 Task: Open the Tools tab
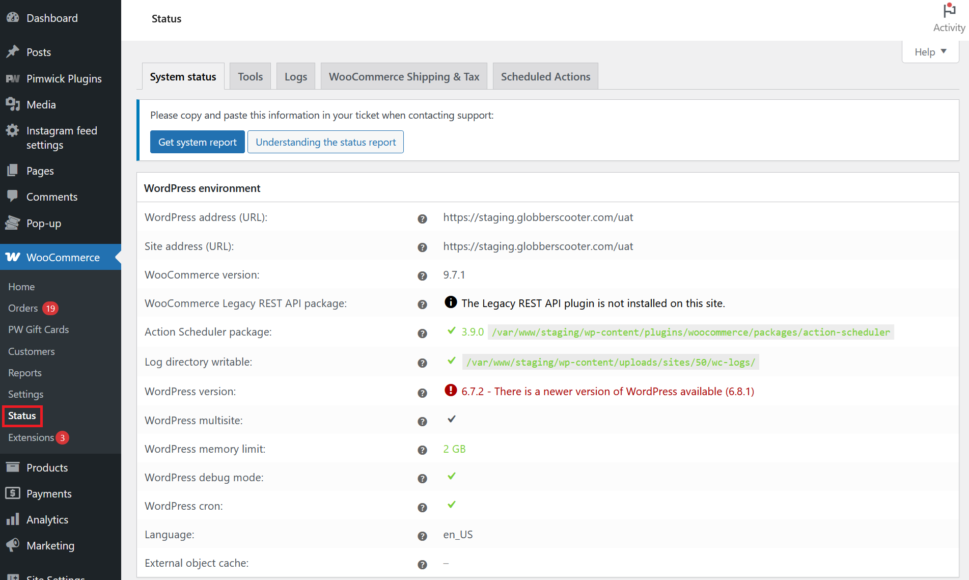coord(250,76)
